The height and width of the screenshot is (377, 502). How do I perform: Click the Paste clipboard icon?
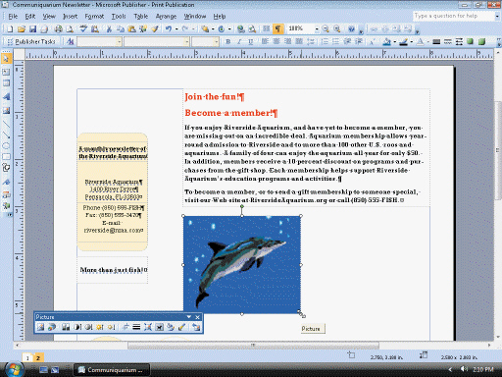(131, 29)
